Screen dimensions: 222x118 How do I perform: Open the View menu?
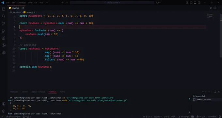30,3
